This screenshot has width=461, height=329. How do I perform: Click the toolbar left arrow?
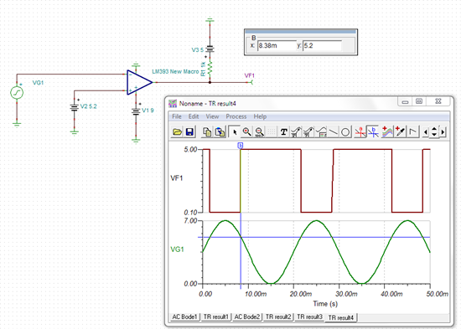pyautogui.click(x=426, y=132)
